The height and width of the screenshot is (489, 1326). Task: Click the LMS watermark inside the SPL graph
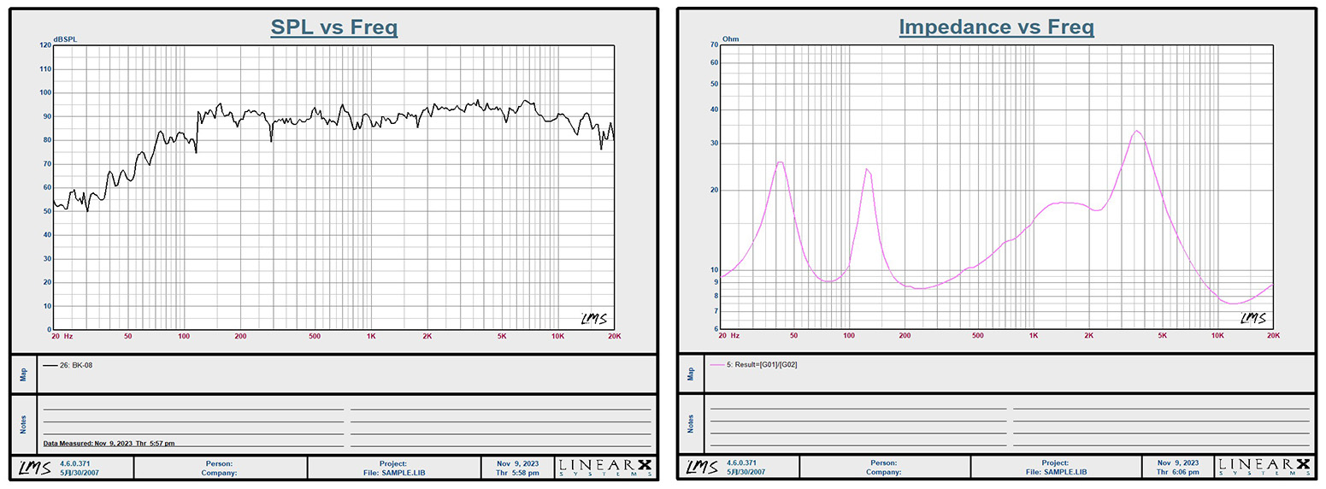click(593, 318)
